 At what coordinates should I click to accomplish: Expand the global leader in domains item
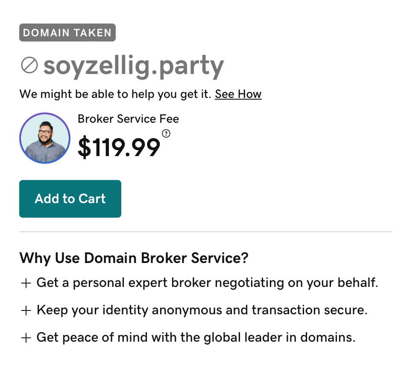pyautogui.click(x=196, y=338)
